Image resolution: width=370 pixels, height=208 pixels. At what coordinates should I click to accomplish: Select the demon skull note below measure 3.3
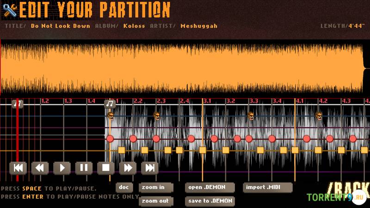click(x=251, y=116)
